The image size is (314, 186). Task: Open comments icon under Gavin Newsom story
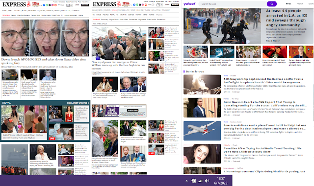pos(225,115)
